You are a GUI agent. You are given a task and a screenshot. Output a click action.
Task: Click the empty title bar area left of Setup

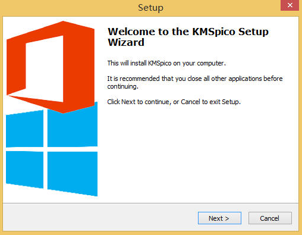tap(70, 8)
